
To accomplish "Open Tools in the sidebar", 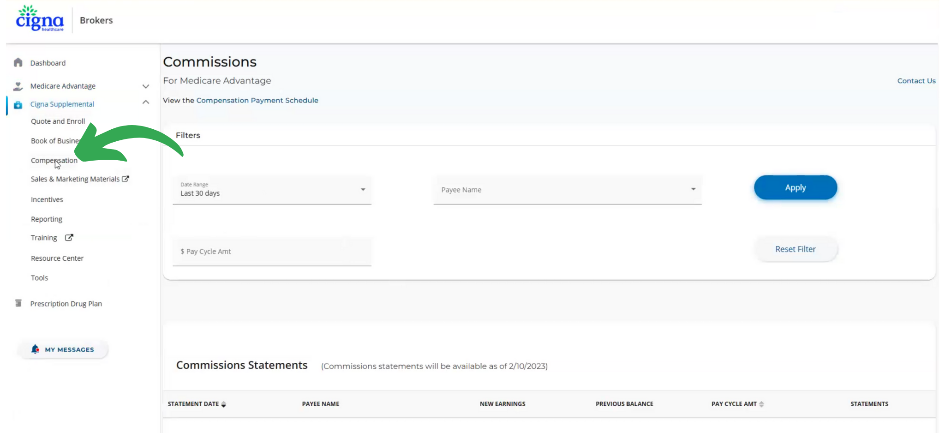I will pyautogui.click(x=39, y=278).
